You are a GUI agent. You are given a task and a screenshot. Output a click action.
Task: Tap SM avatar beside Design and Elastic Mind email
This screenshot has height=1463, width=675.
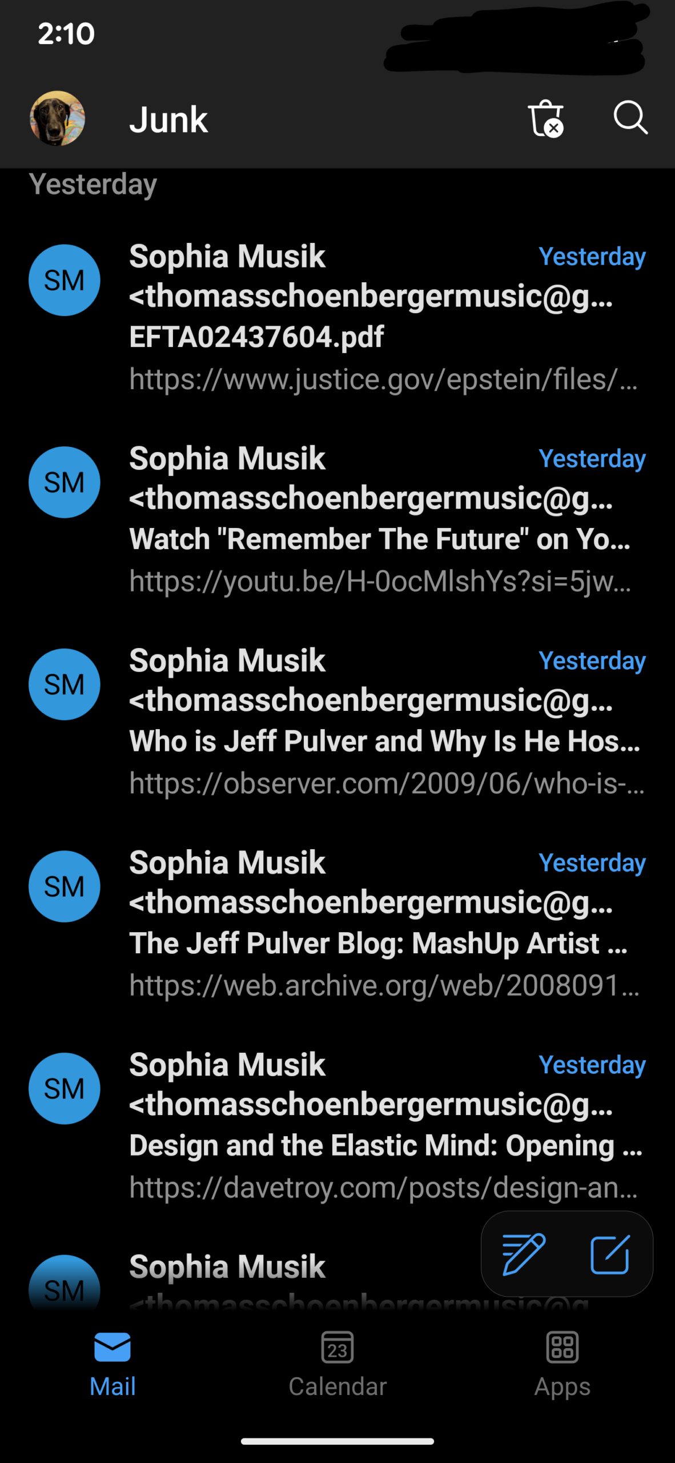(65, 1088)
